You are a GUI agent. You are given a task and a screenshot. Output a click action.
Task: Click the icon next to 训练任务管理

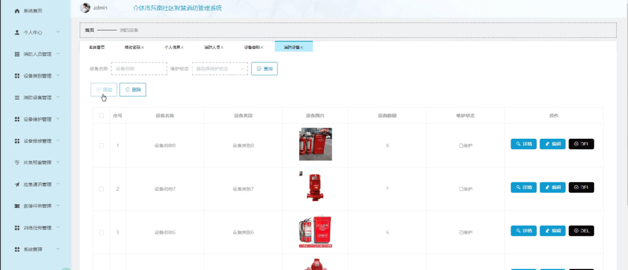click(x=17, y=228)
